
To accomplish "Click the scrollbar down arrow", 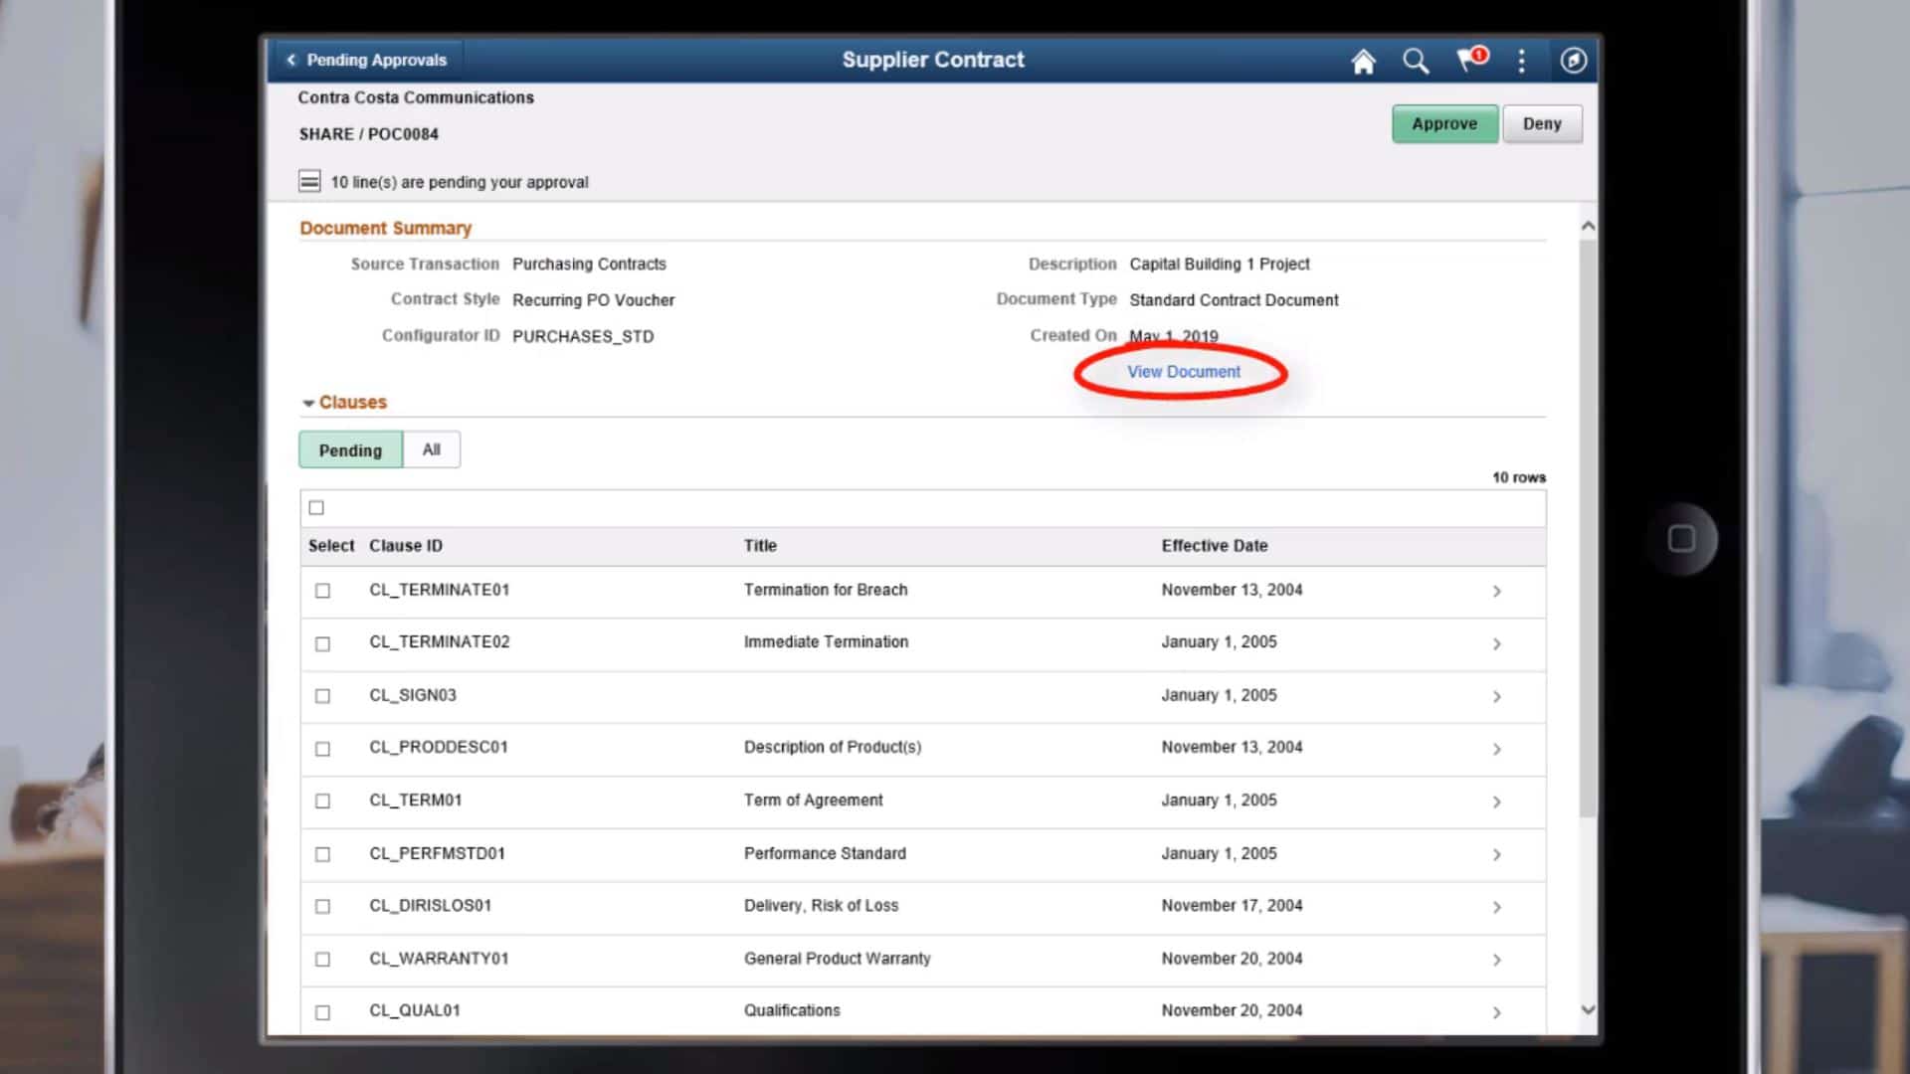I will tap(1590, 1007).
